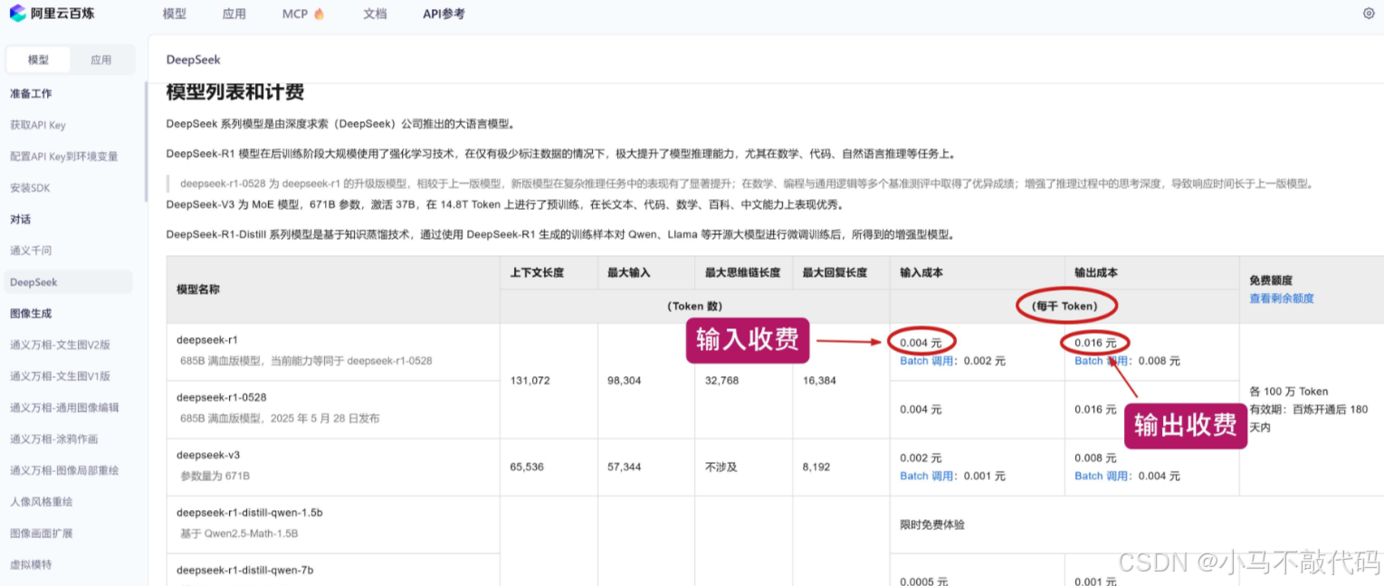Open 通义万相-文生图V2版 in the sidebar
Screen dimensions: 1384x586
pos(60,345)
